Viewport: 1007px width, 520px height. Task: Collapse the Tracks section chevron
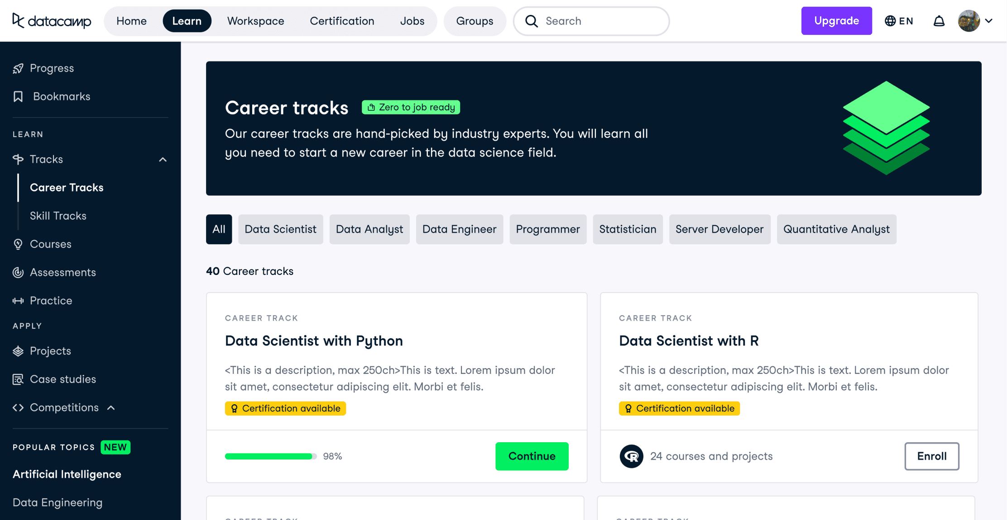163,160
